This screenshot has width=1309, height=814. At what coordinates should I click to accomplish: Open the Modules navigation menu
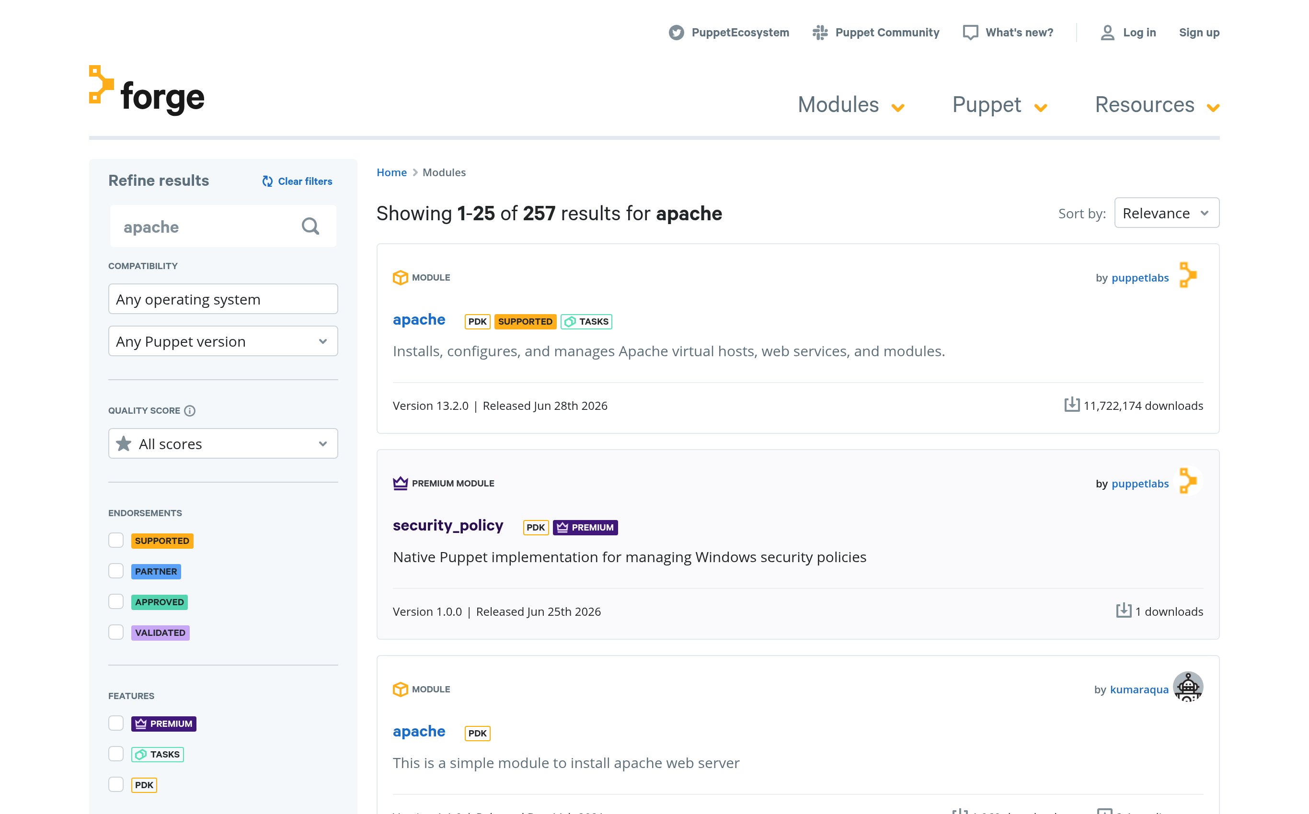point(838,104)
